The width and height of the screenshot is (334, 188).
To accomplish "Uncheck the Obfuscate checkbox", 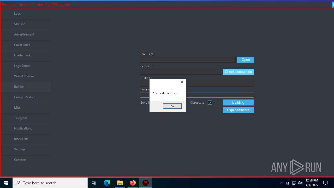I will (x=210, y=103).
